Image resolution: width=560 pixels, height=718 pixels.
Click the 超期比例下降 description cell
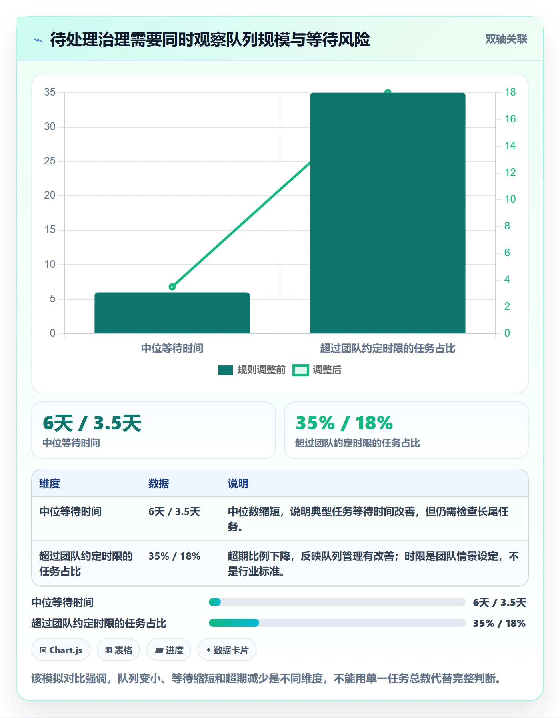pos(373,564)
